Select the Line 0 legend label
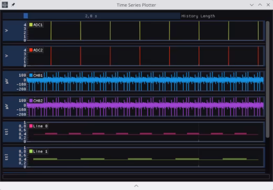This screenshot has width=273, height=190. [40, 126]
